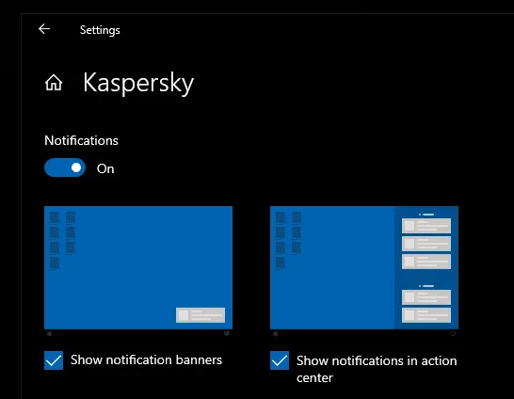
Task: Uncheck Show notifications in action center
Action: point(280,360)
